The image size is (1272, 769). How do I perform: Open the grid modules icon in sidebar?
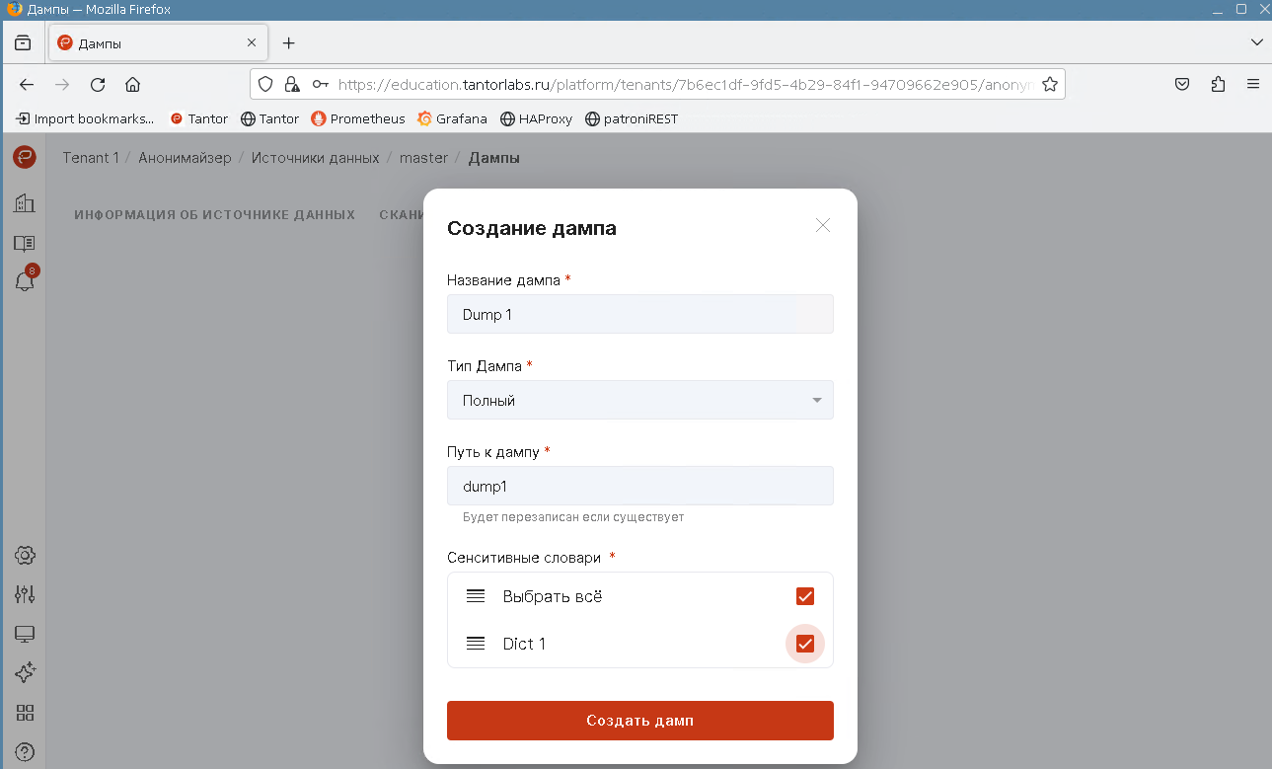click(x=25, y=713)
